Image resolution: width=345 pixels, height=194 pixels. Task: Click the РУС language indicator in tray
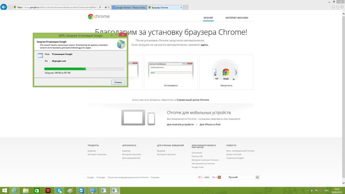(327, 191)
